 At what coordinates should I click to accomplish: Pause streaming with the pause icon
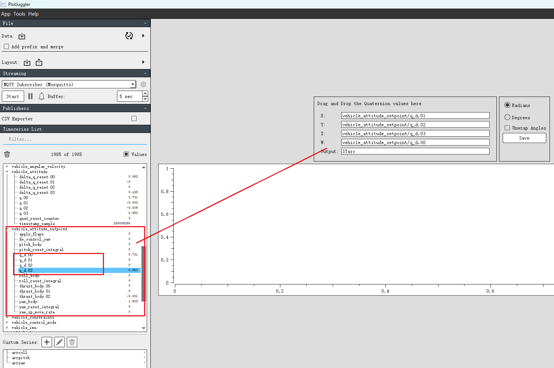pos(30,96)
